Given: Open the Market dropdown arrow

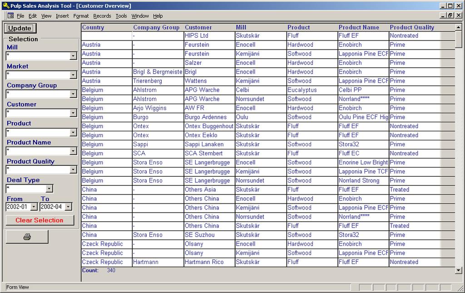Looking at the screenshot, I should (73, 75).
